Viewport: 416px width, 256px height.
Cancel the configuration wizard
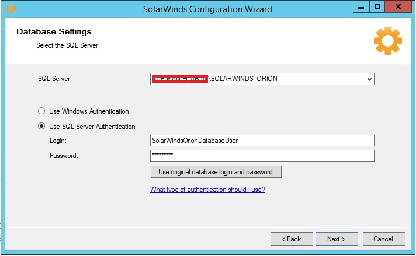pos(384,239)
